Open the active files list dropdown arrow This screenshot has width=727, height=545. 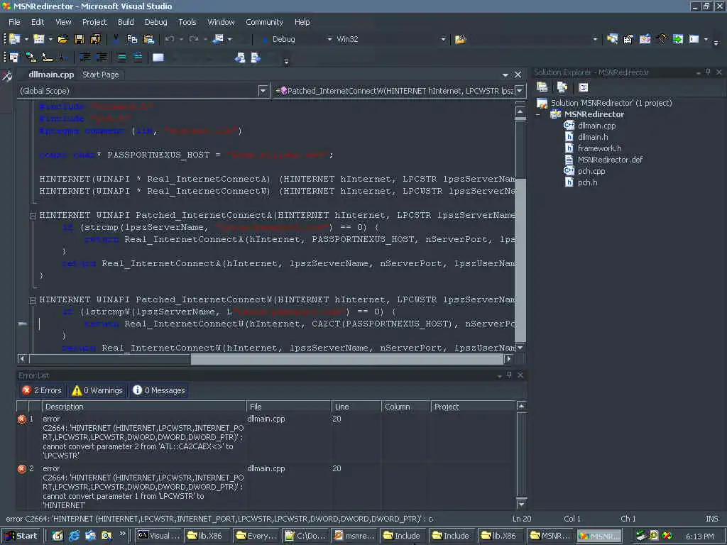[505, 75]
